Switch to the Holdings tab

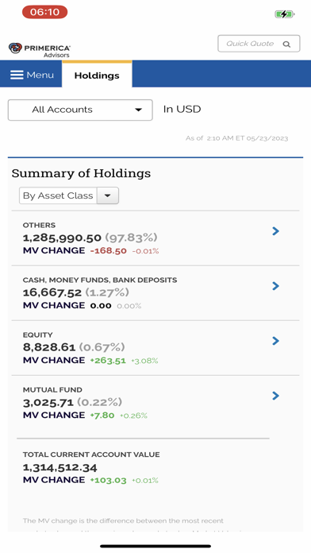[97, 75]
